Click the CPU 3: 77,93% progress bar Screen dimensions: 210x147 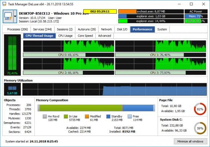pyautogui.click(x=160, y=73)
